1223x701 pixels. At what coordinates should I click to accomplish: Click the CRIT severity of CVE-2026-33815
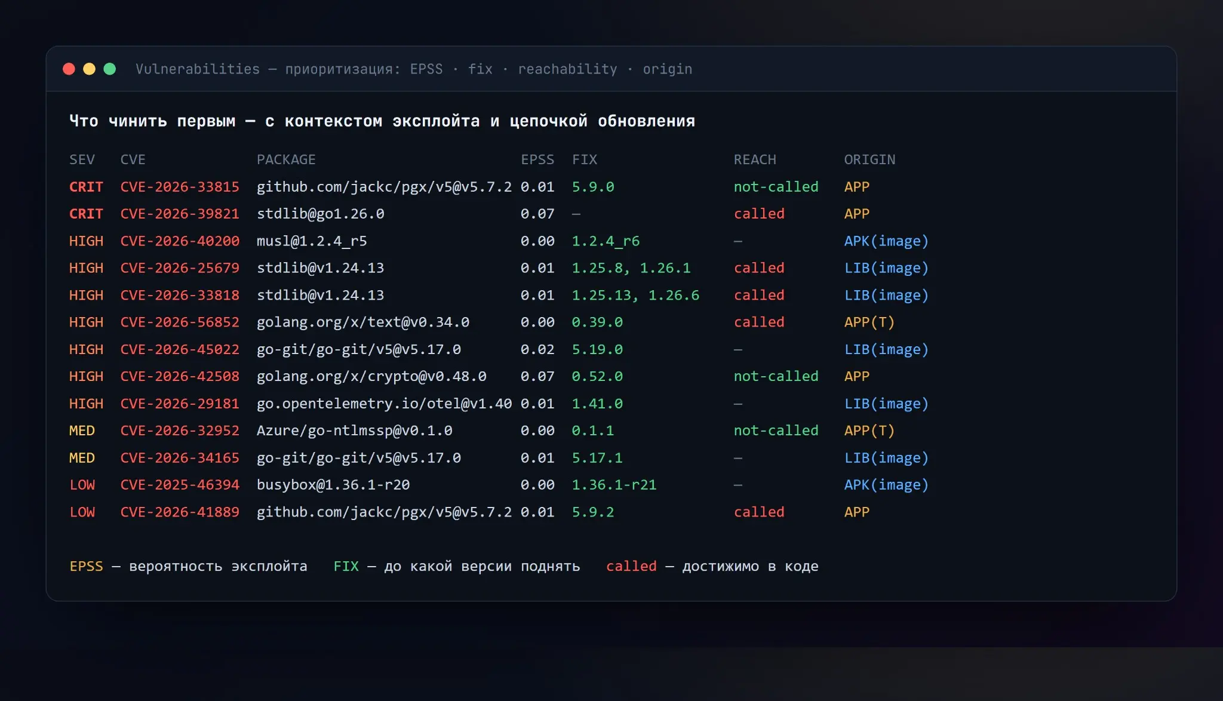[86, 187]
